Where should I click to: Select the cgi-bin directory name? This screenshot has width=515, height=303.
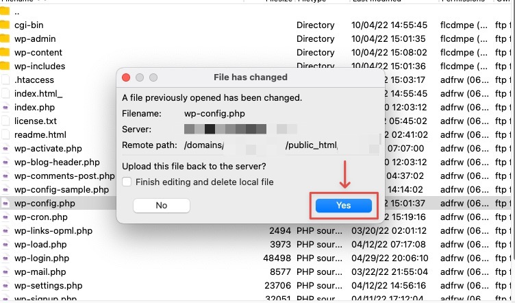pos(29,25)
